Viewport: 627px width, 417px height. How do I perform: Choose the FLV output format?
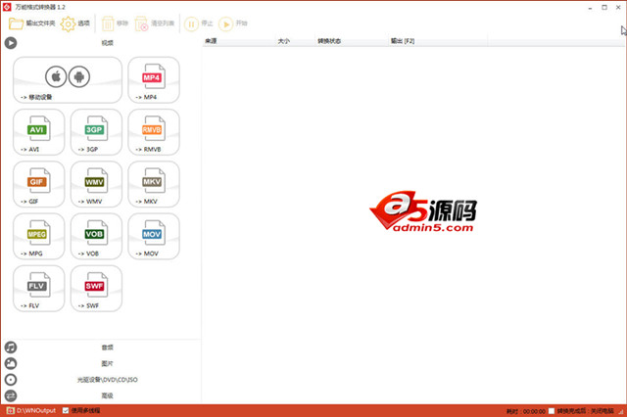pos(39,289)
